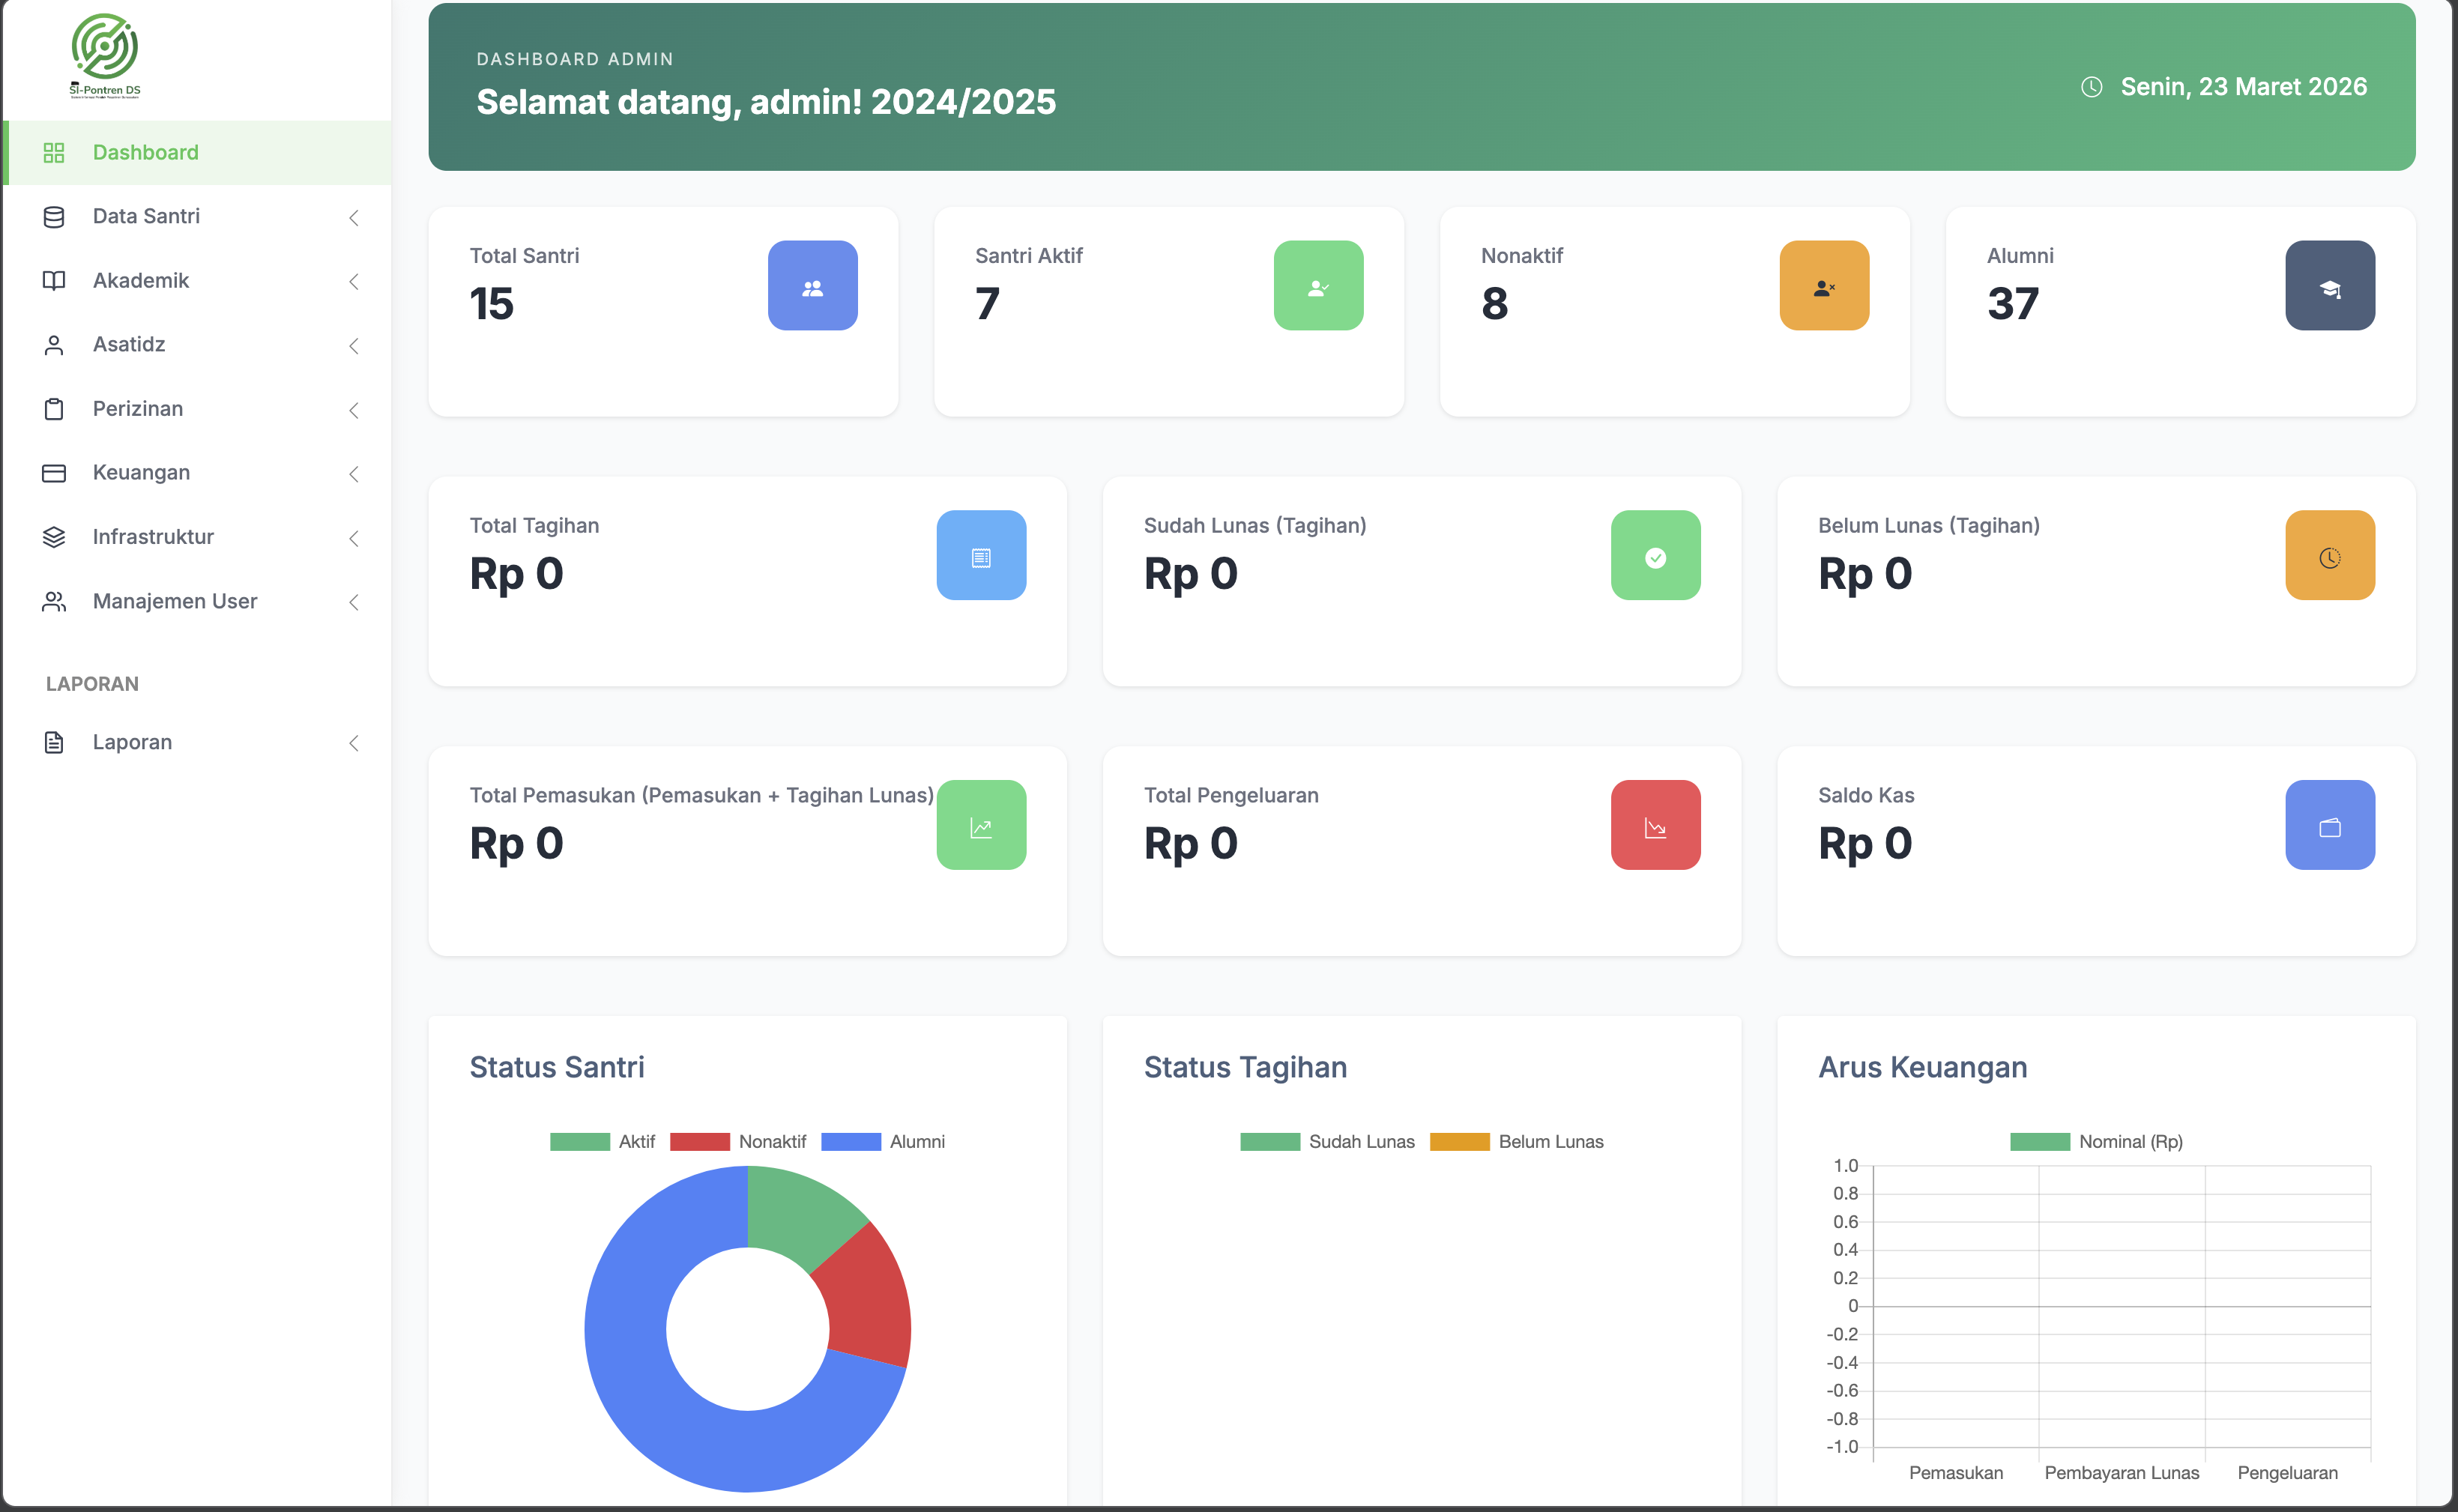Image resolution: width=2458 pixels, height=1512 pixels.
Task: Open the Dashboard menu item
Action: point(146,153)
